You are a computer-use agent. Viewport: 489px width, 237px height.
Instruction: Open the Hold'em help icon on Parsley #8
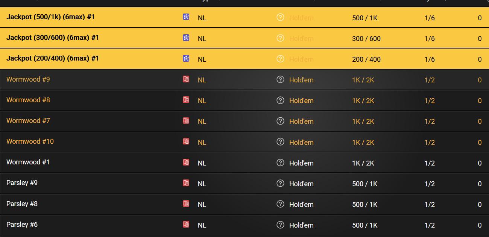click(280, 204)
